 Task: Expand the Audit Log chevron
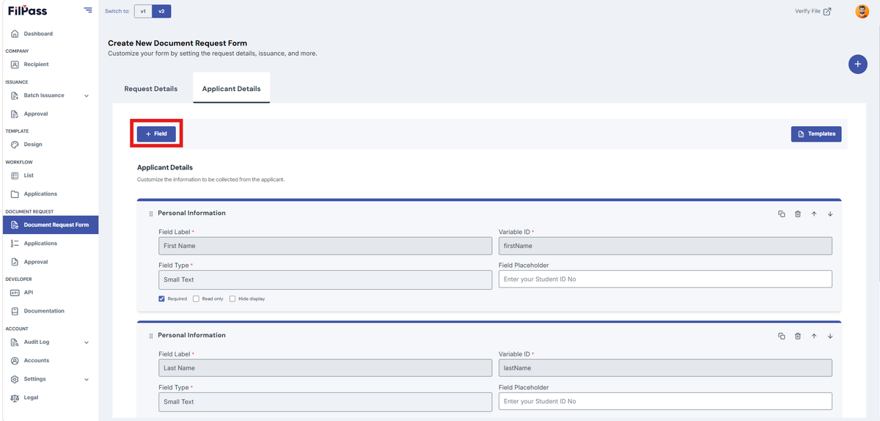coord(87,342)
